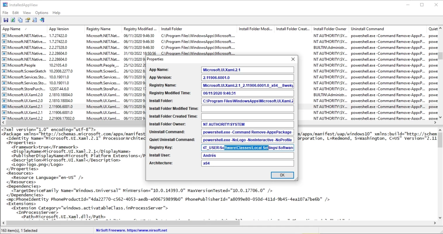The height and width of the screenshot is (234, 443).
Task: Click the Quiet Uninstall Command field
Action: tap(247, 140)
